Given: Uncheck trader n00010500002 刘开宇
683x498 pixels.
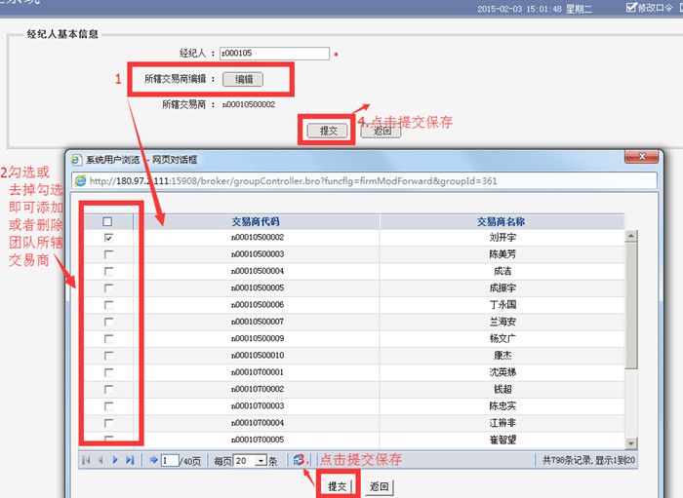Looking at the screenshot, I should [x=108, y=237].
